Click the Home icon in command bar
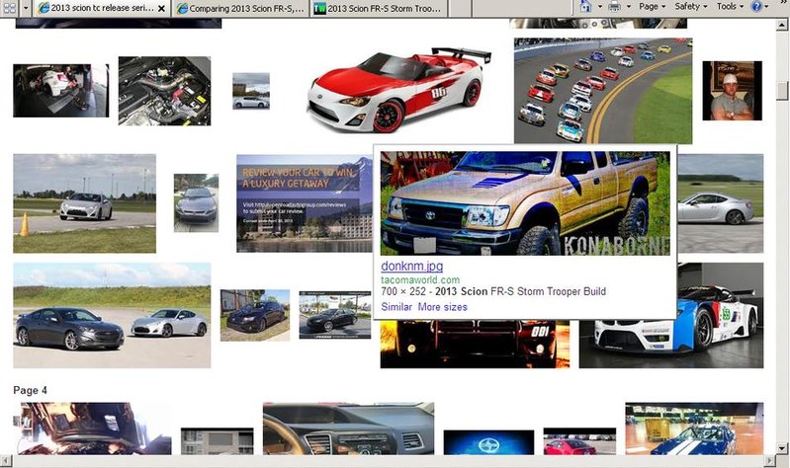This screenshot has width=790, height=468. (x=586, y=7)
